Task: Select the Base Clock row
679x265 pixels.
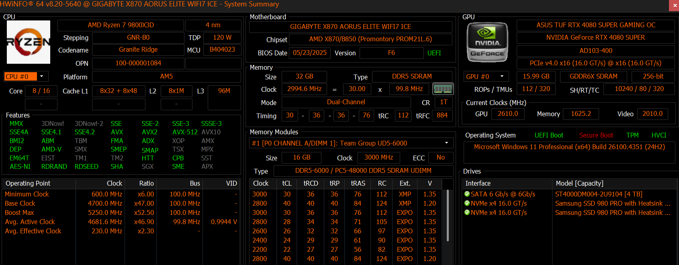Action: tap(121, 203)
